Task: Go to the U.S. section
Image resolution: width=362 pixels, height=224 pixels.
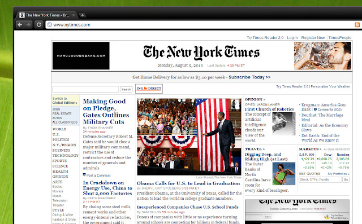Action: (x=56, y=134)
